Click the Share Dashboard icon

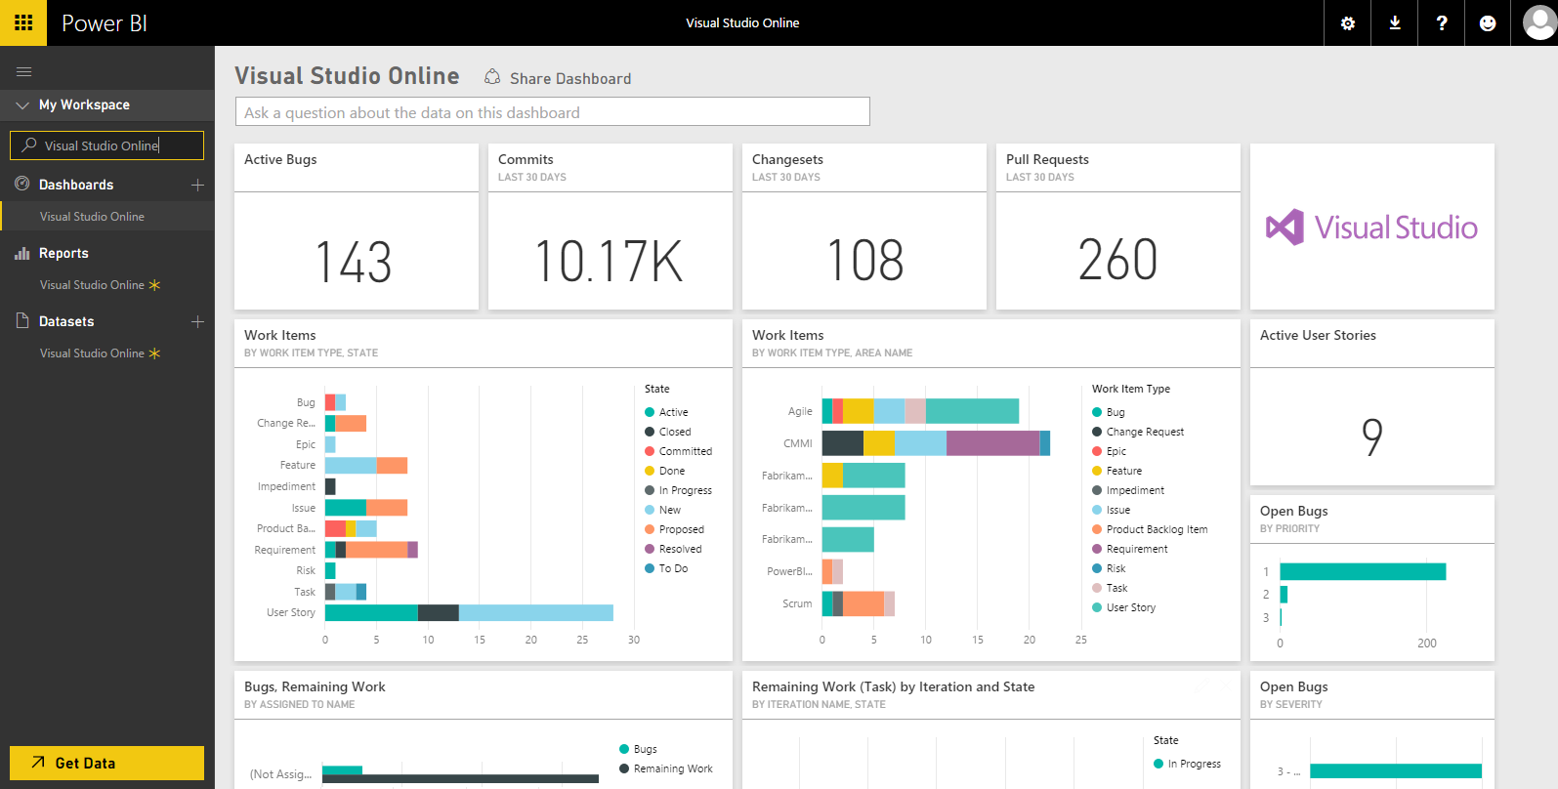492,76
